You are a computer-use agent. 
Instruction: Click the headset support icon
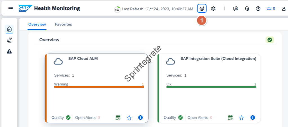coord(247,9)
